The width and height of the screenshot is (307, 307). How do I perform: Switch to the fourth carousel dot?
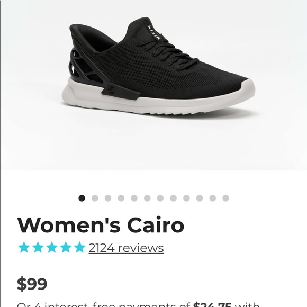tap(121, 198)
